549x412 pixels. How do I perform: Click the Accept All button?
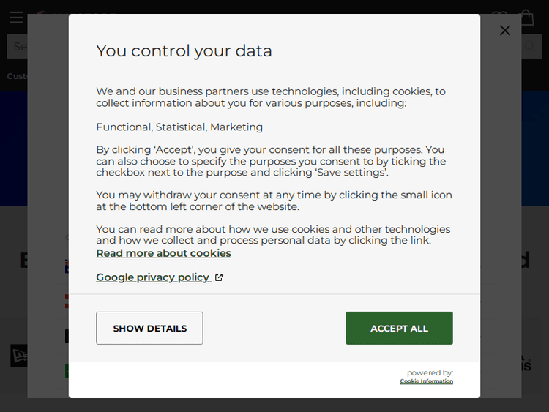tap(399, 328)
